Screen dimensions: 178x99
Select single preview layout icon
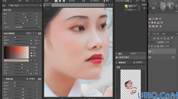[x=56, y=1]
